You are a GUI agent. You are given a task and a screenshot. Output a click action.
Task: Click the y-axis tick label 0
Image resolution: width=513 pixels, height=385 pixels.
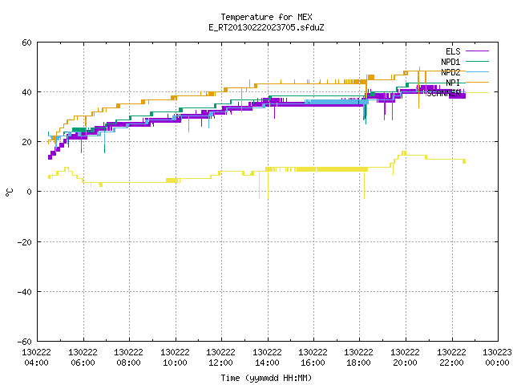click(x=29, y=192)
